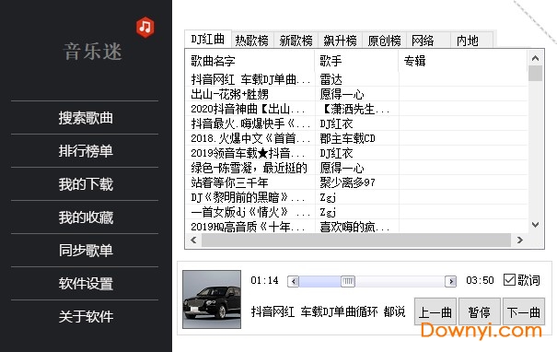Click the red music note logo icon
The image size is (557, 352).
pos(145,27)
